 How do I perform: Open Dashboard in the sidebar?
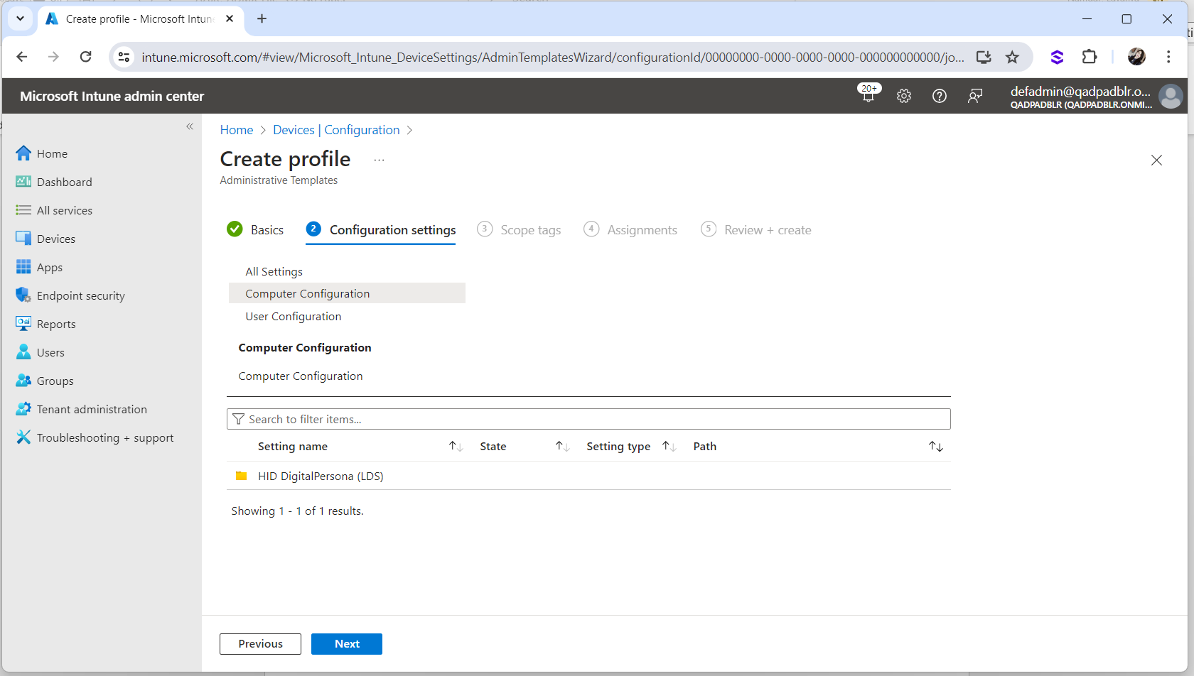[54, 182]
